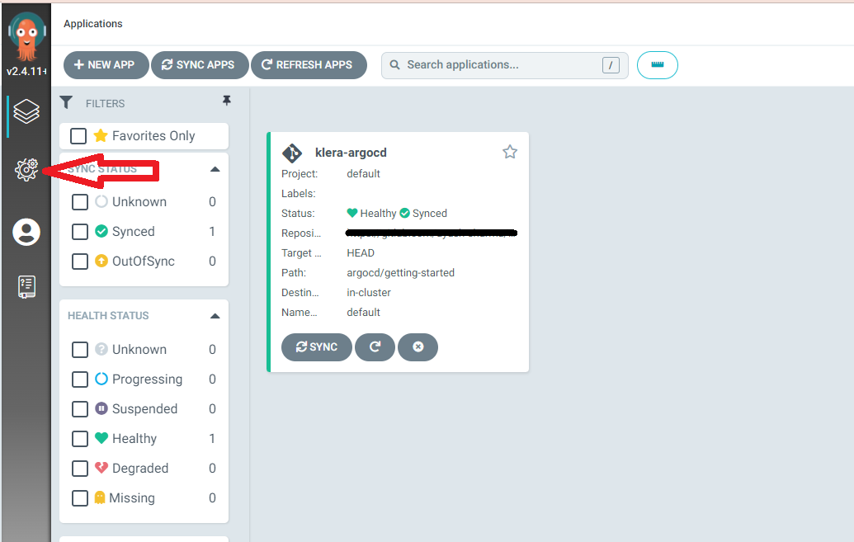Check the Suspended filter checkbox
The image size is (854, 542).
point(80,409)
